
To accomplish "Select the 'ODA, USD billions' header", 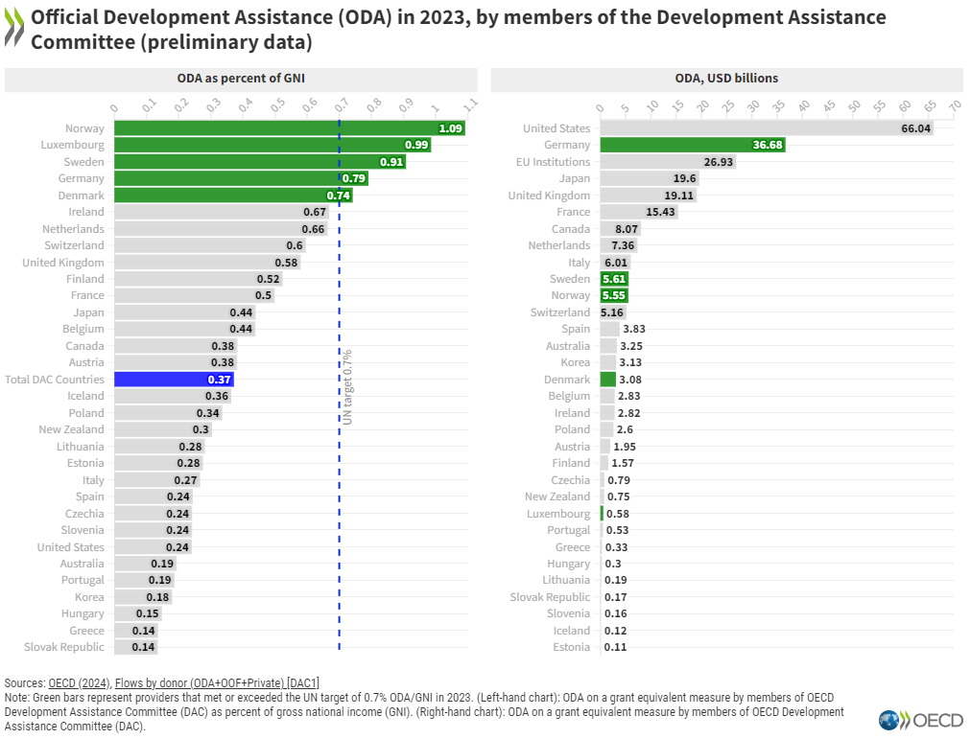I will tap(726, 79).
